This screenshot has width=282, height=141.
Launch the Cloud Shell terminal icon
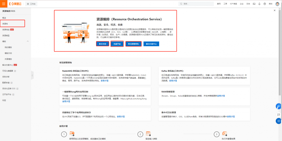[254, 4]
